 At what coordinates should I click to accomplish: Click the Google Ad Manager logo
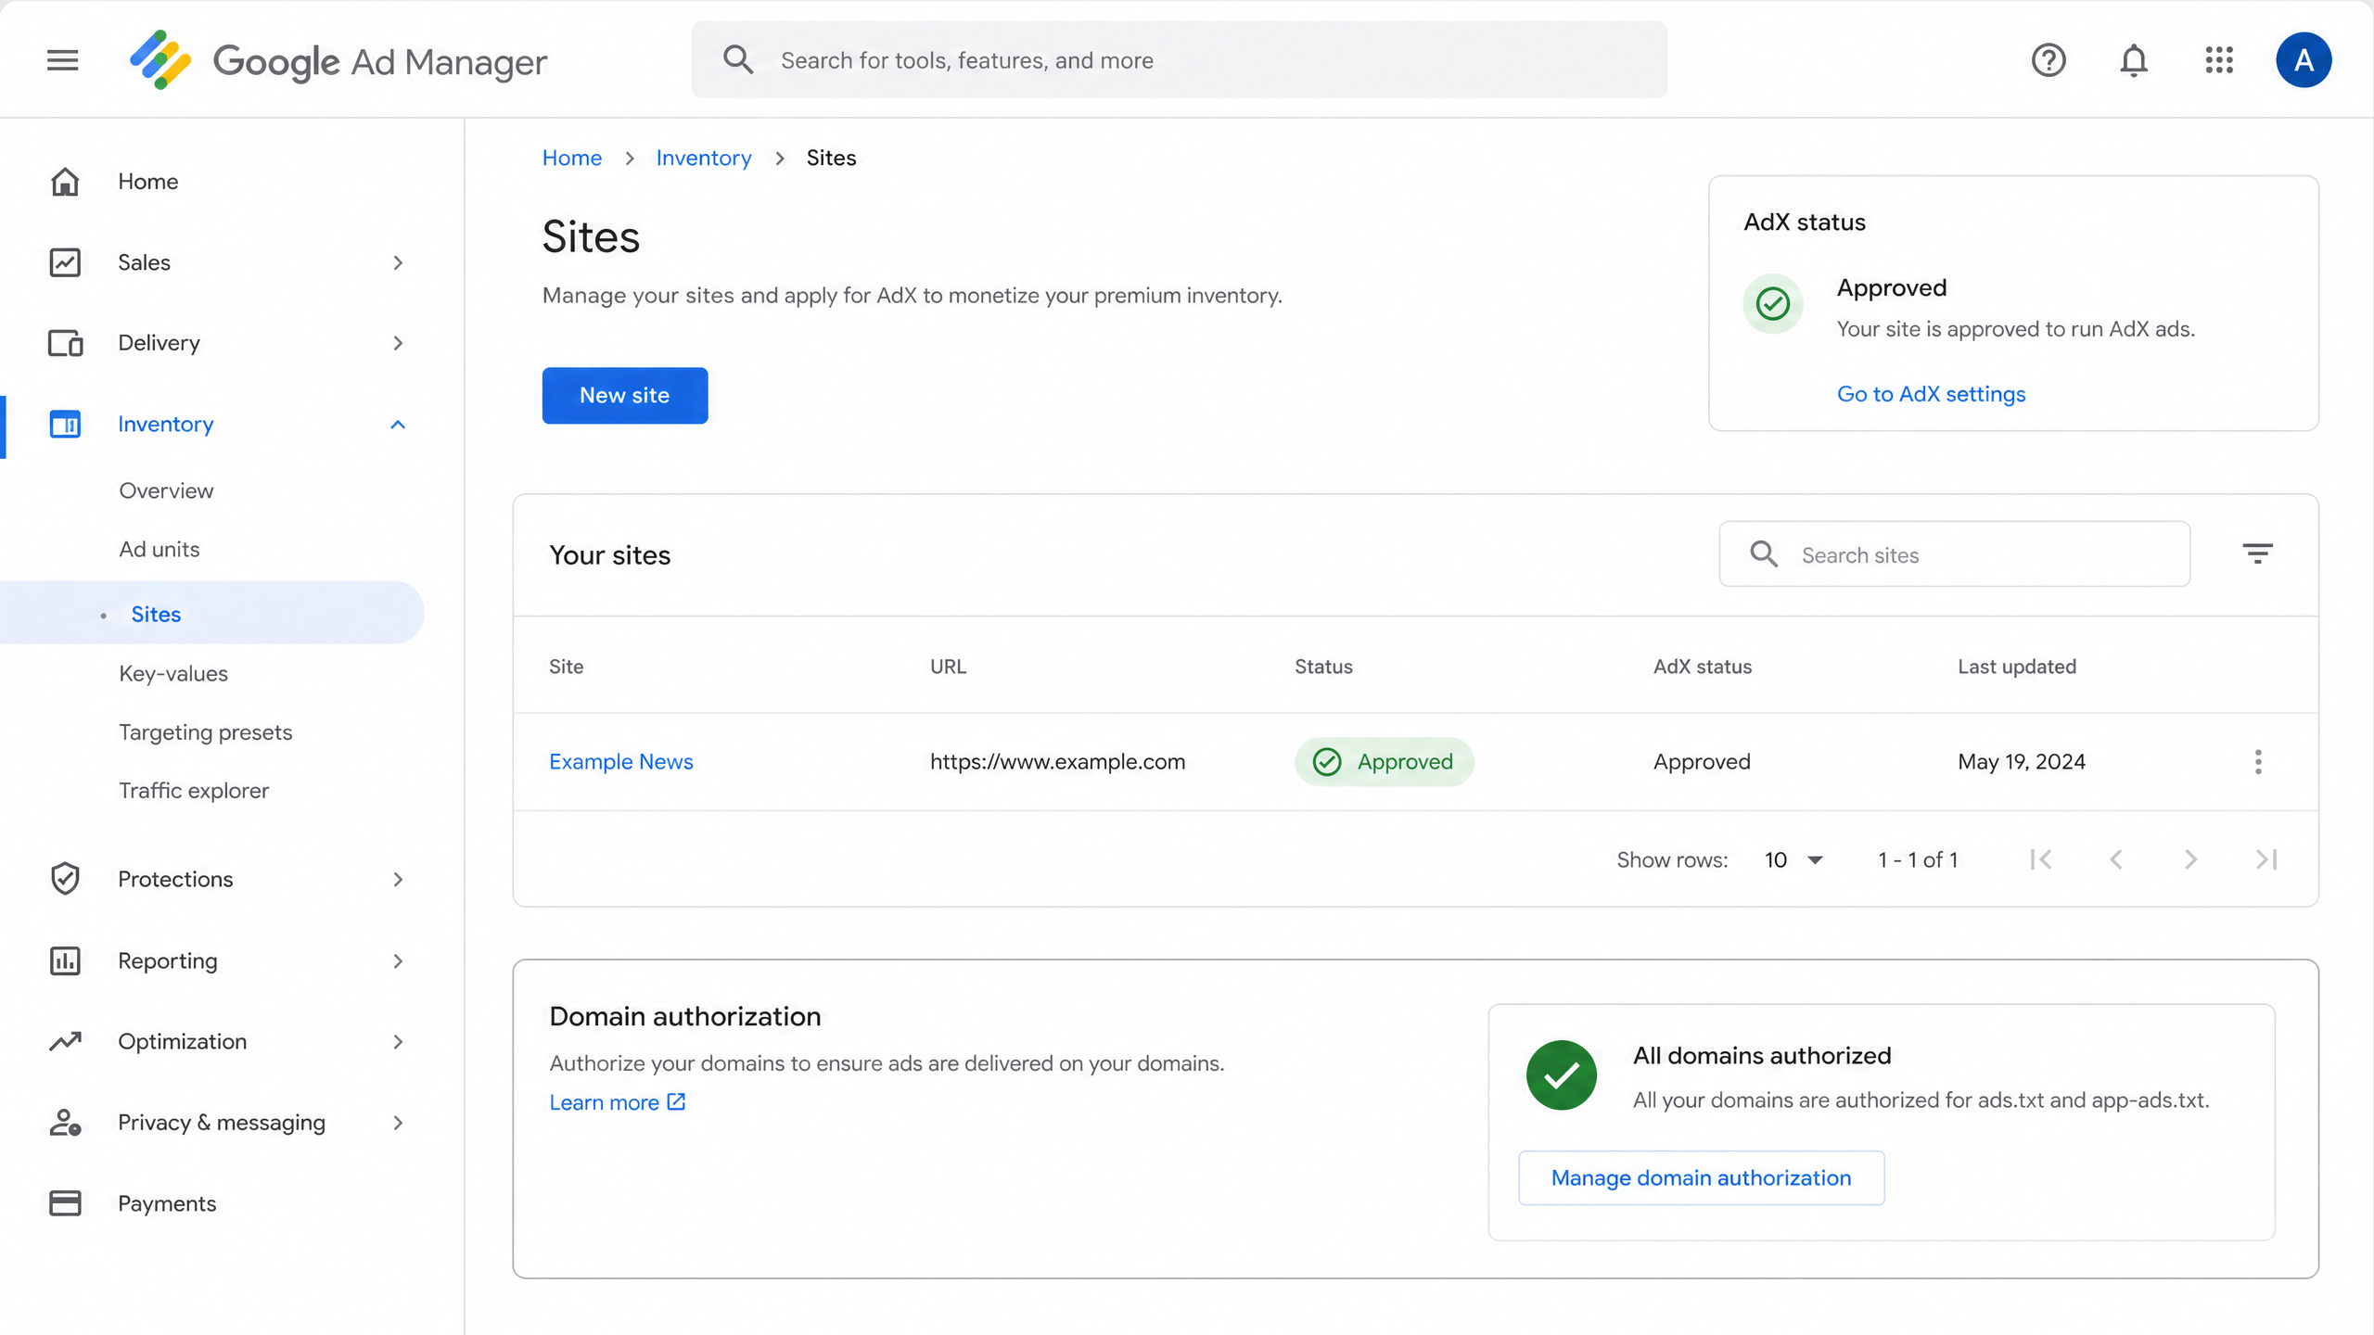point(339,60)
